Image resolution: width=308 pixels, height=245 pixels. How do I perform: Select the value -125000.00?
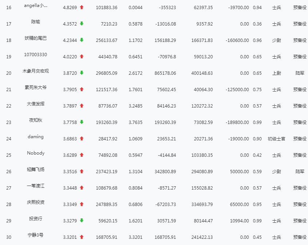click(237, 90)
